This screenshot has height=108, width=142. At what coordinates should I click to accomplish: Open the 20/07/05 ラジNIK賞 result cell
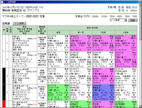[x=103, y=43]
